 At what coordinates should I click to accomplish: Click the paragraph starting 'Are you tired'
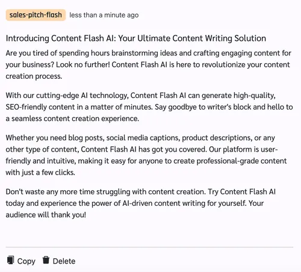point(149,64)
